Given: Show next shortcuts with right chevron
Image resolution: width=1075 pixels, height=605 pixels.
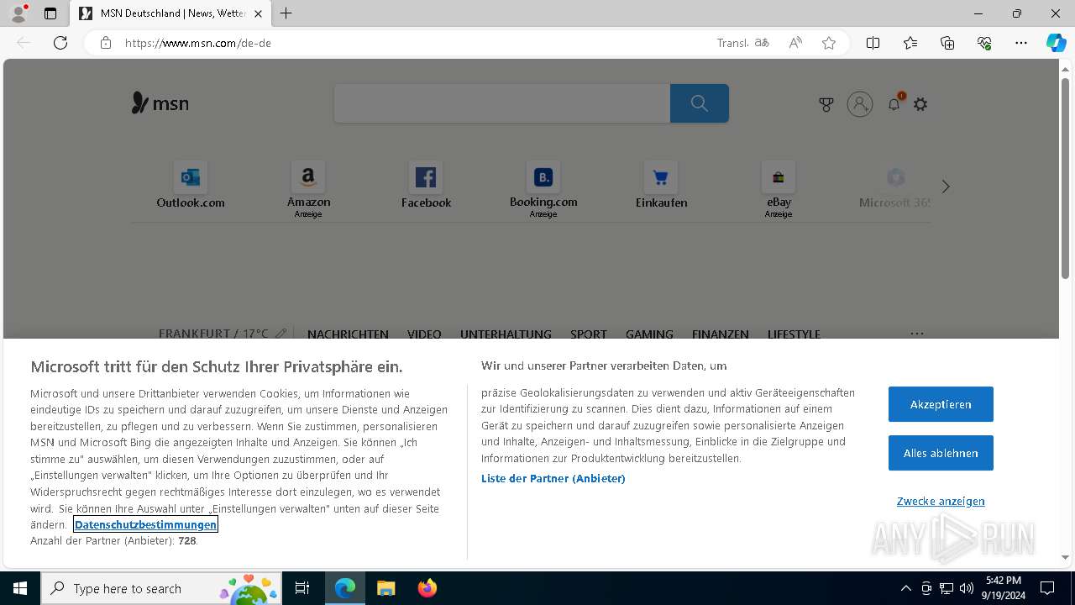Looking at the screenshot, I should point(946,187).
